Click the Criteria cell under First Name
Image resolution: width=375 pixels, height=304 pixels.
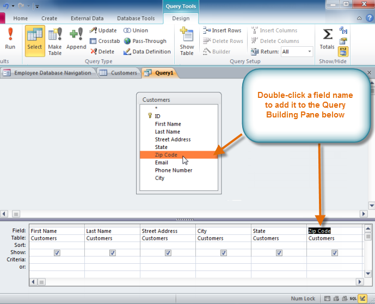click(x=57, y=260)
